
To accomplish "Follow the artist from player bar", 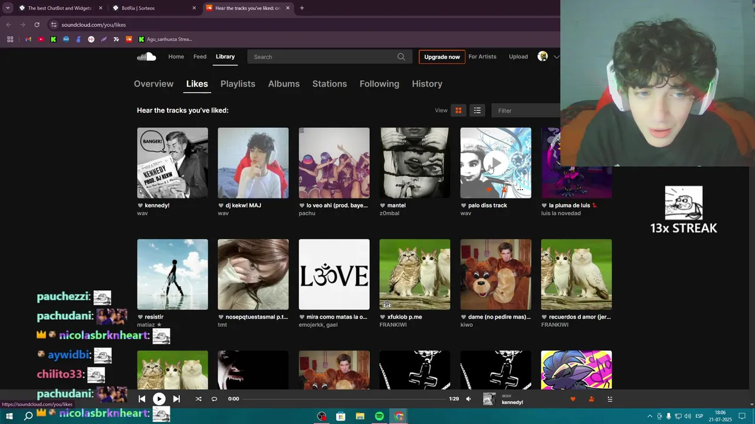I will pos(591,399).
